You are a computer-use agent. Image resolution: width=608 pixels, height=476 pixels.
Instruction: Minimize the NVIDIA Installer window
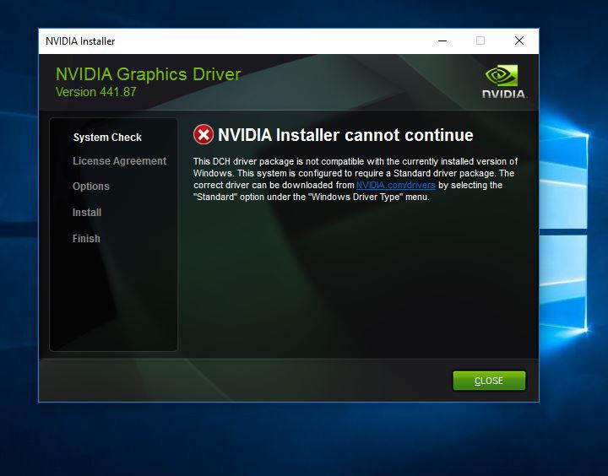[x=442, y=41]
